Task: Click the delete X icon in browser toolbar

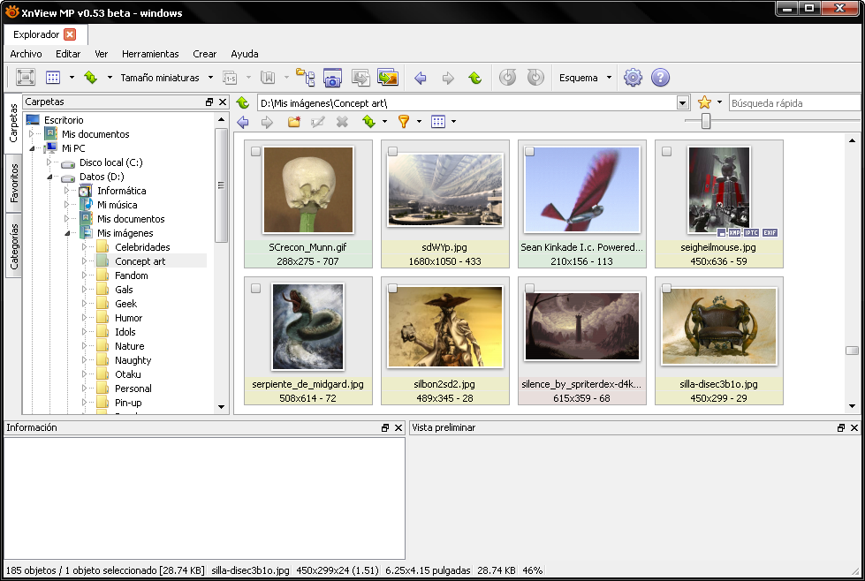Action: click(342, 121)
